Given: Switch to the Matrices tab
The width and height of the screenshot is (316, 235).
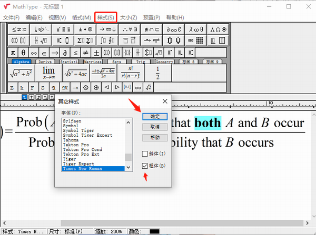Looking at the screenshot, I should [x=93, y=62].
